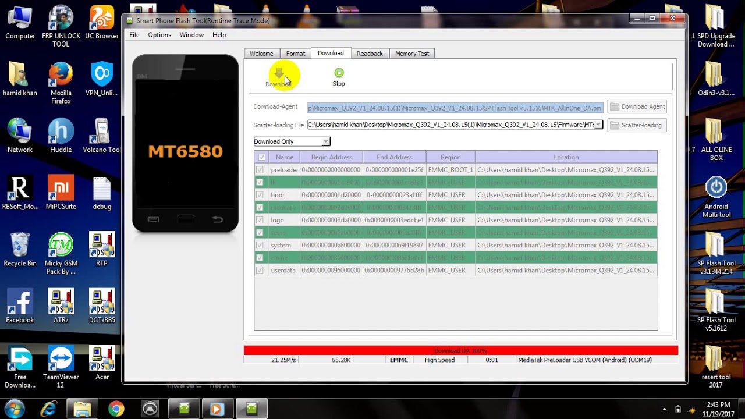Expand the Scatter-loading File path dropdown arrow
The image size is (745, 419).
598,125
